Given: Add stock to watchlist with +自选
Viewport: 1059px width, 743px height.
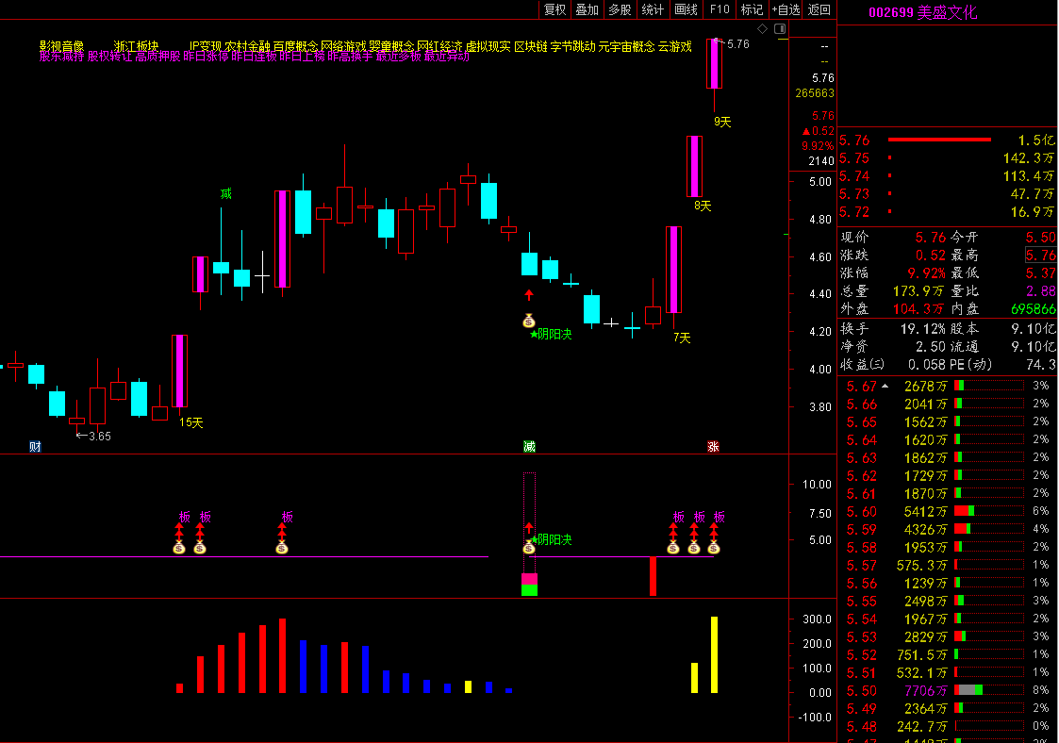Looking at the screenshot, I should coord(786,9).
